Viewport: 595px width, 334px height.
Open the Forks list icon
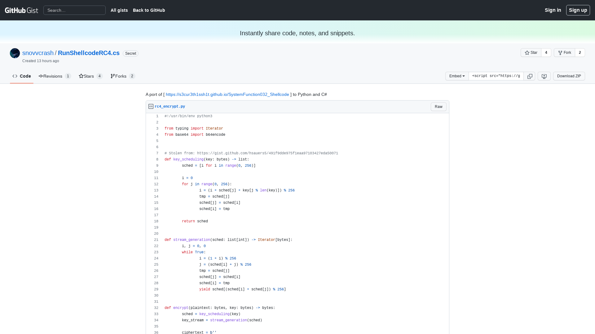coord(112,76)
